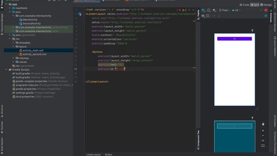Open Resource Manager side panel

pyautogui.click(x=2, y=24)
